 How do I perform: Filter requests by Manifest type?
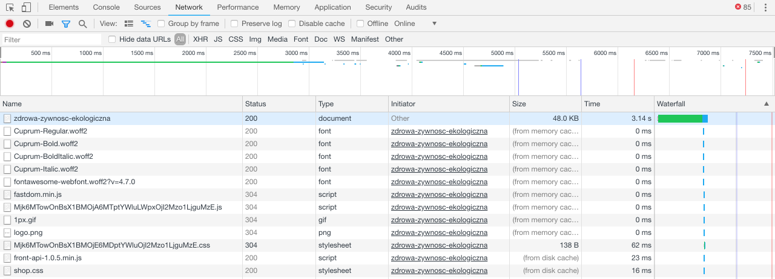(365, 39)
